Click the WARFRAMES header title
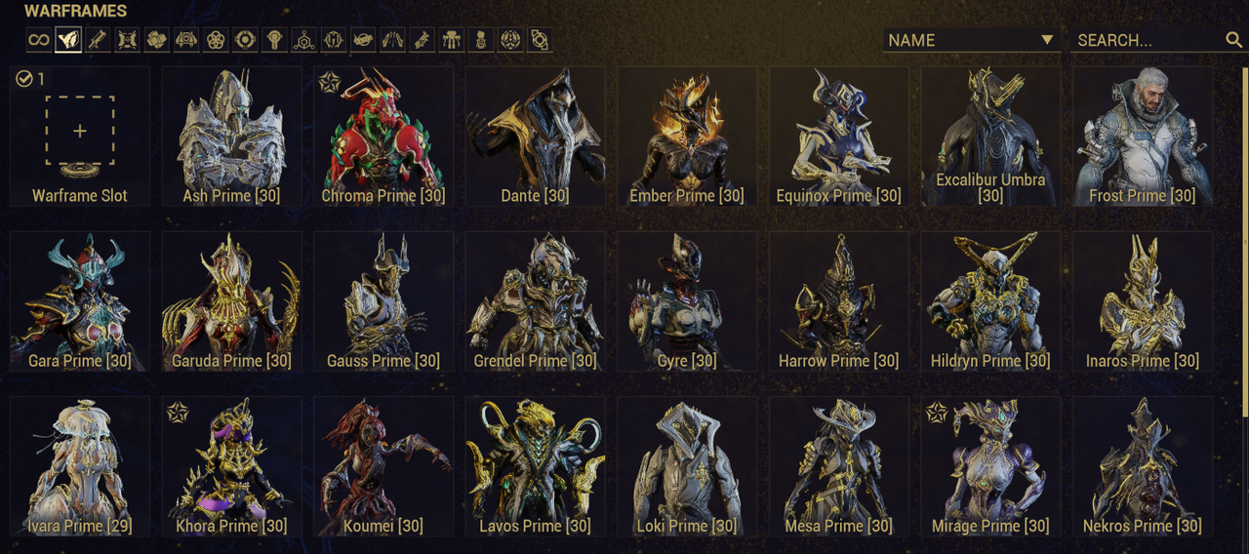The image size is (1249, 554). 75,12
